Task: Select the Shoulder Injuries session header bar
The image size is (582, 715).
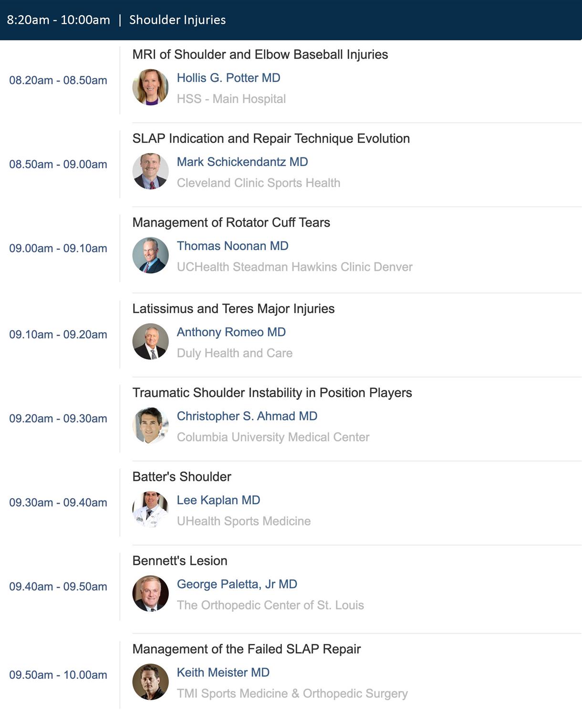Action: [x=291, y=20]
